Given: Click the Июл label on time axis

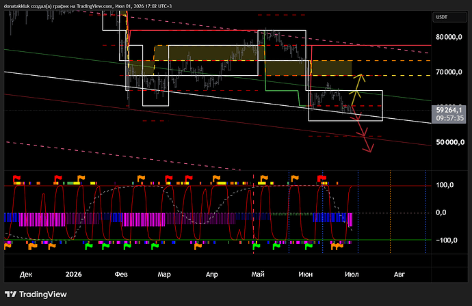Looking at the screenshot, I should tap(352, 274).
